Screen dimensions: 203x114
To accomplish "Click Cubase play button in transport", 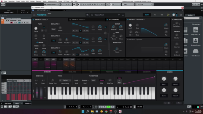I will click(x=108, y=107).
